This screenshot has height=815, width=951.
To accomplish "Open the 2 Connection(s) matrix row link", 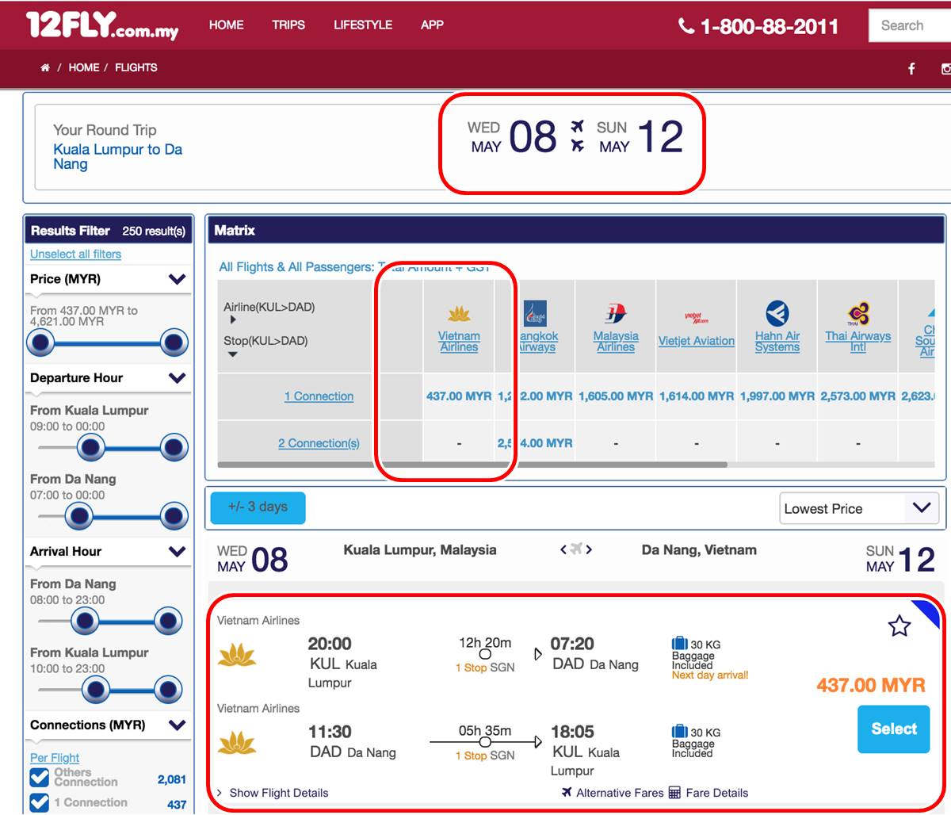I will [x=319, y=443].
